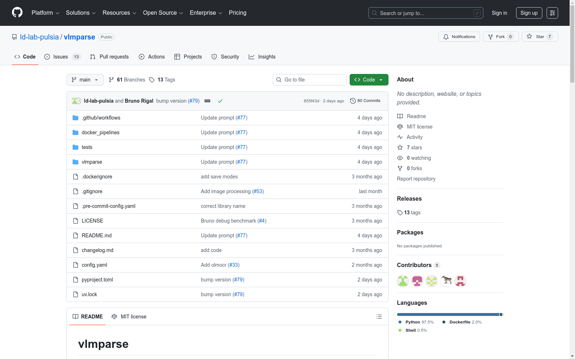
Task: View 0 watching link
Action: (x=414, y=158)
